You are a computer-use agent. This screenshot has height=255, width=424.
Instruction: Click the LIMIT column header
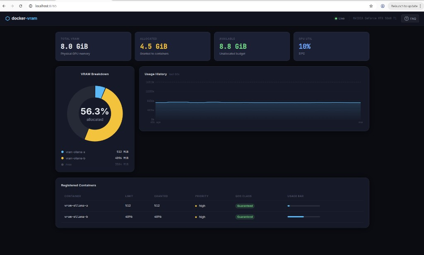(129, 196)
